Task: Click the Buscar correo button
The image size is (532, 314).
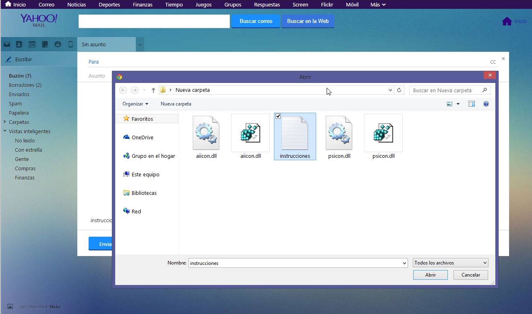Action: tap(256, 21)
